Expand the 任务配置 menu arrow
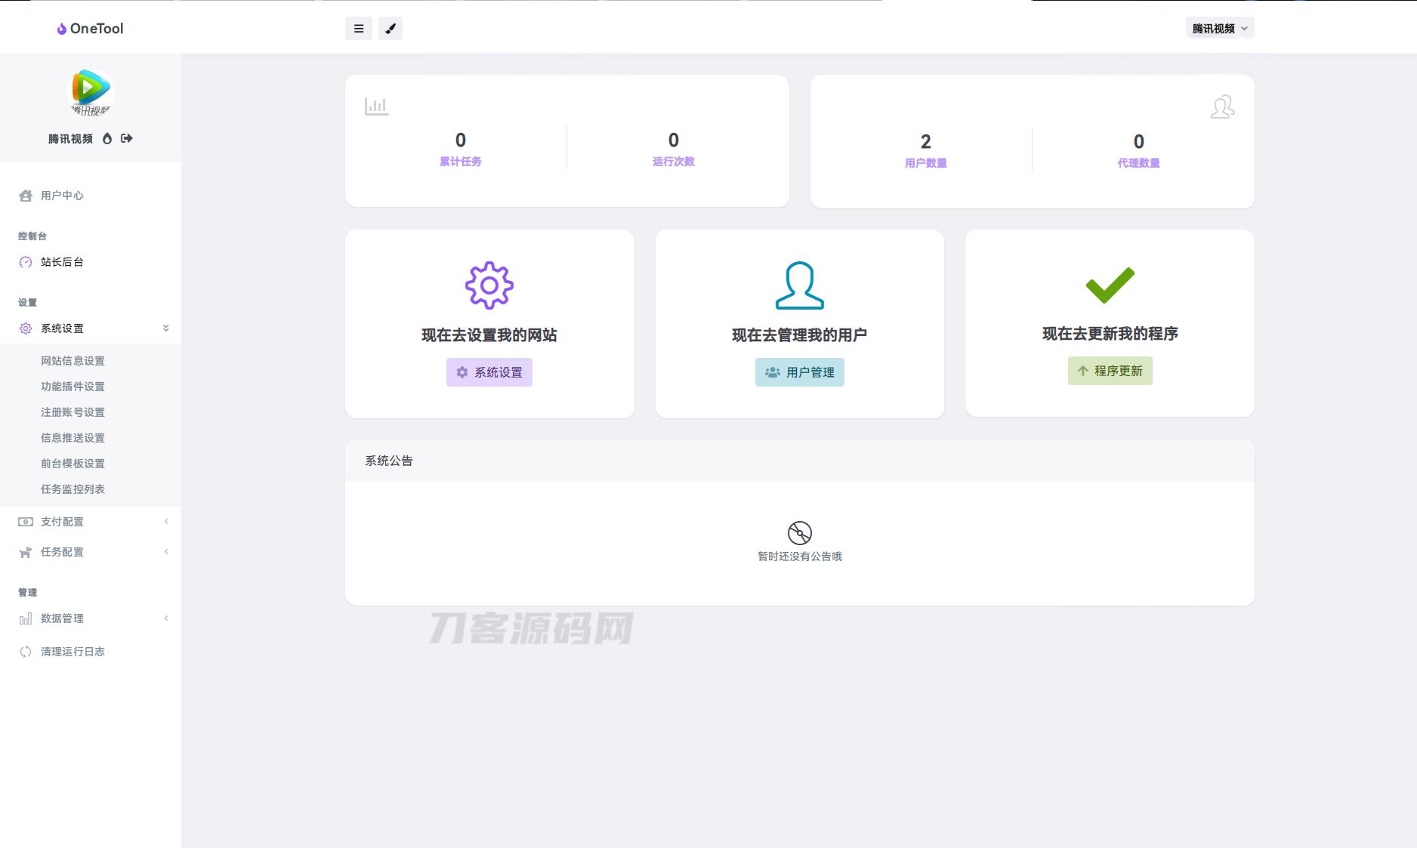This screenshot has width=1417, height=848. pyautogui.click(x=166, y=552)
